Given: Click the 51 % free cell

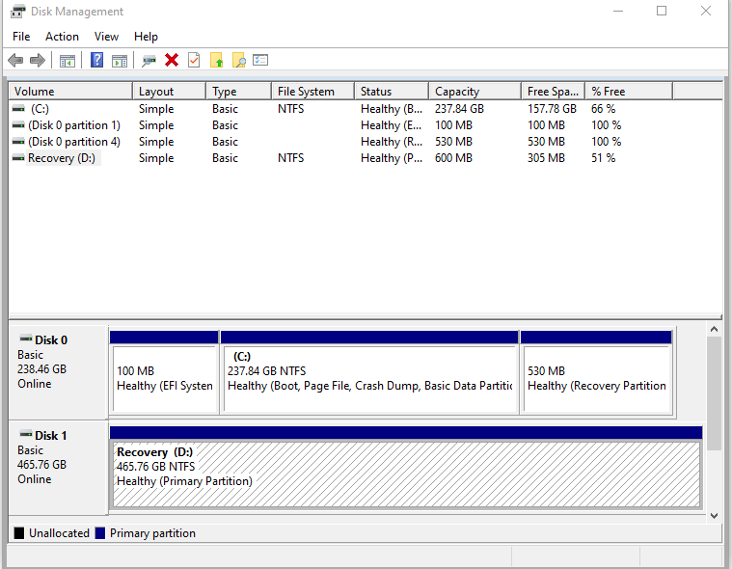Looking at the screenshot, I should 603,158.
